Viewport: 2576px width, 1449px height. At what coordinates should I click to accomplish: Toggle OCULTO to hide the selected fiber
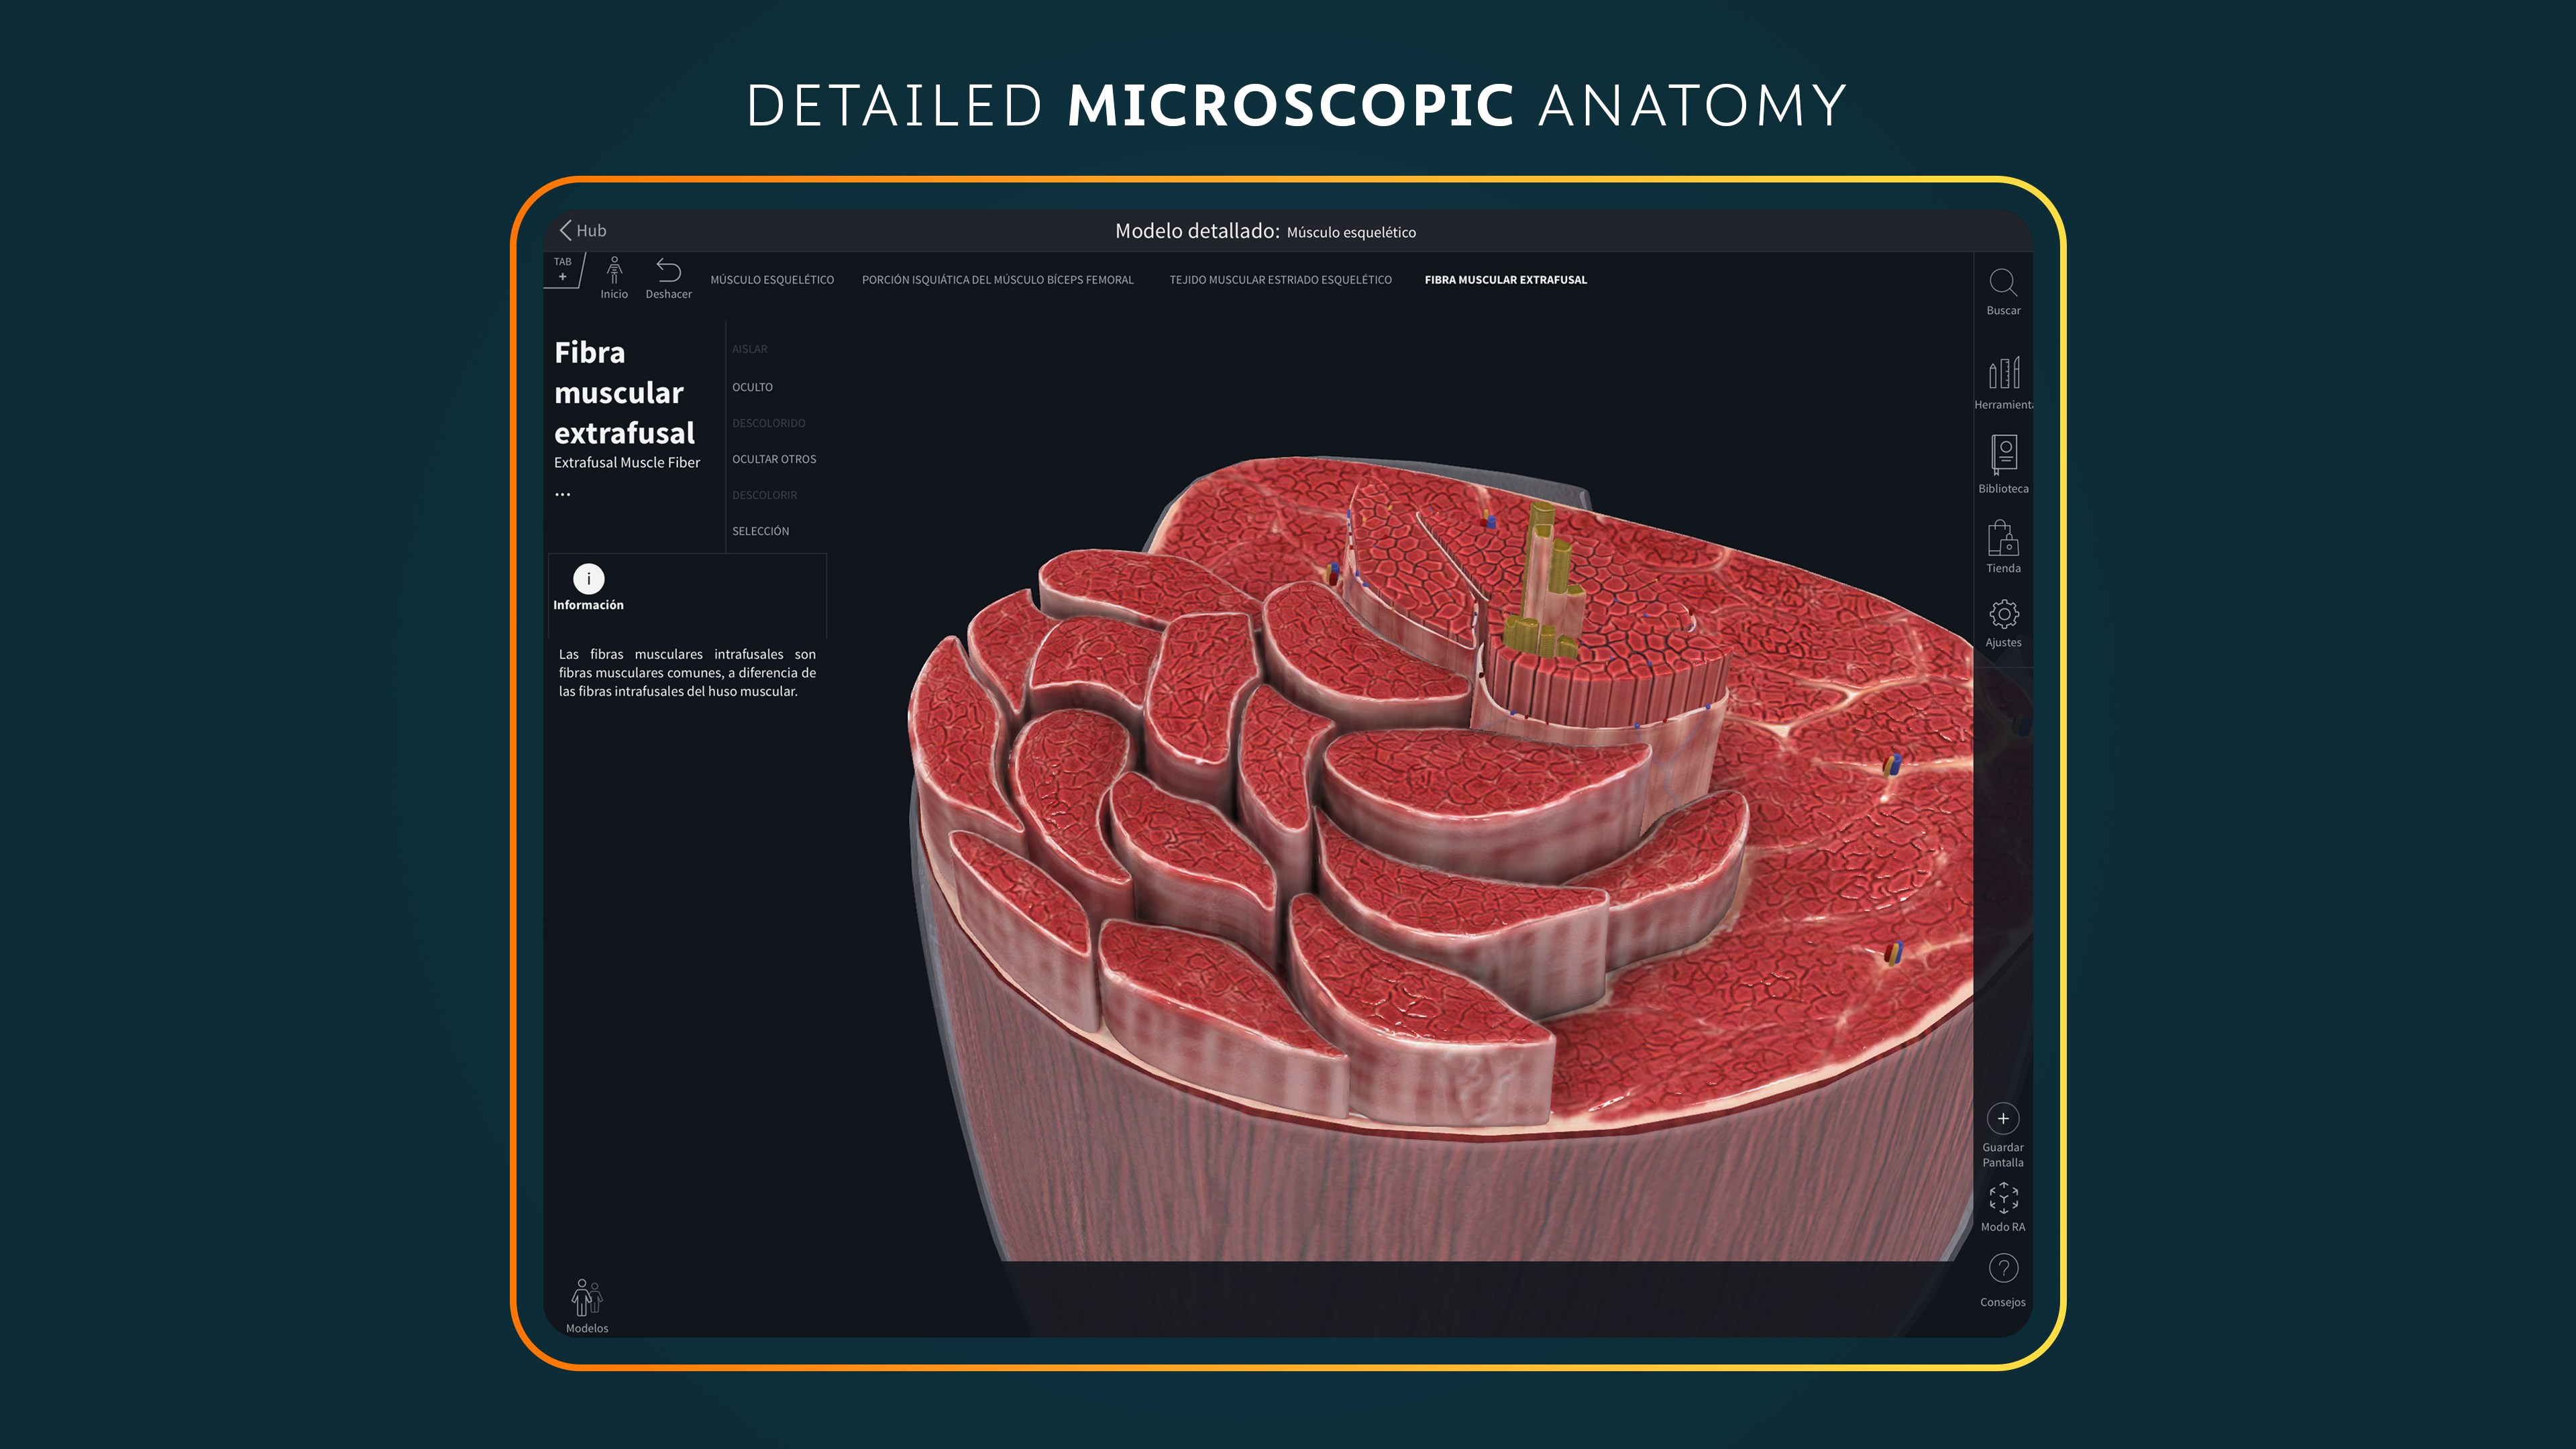tap(752, 387)
